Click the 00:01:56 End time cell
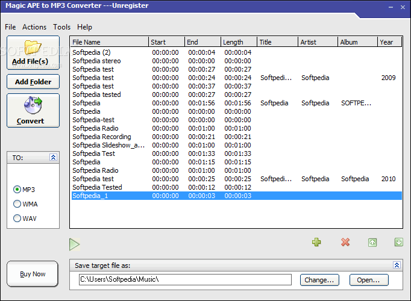 tap(201, 103)
